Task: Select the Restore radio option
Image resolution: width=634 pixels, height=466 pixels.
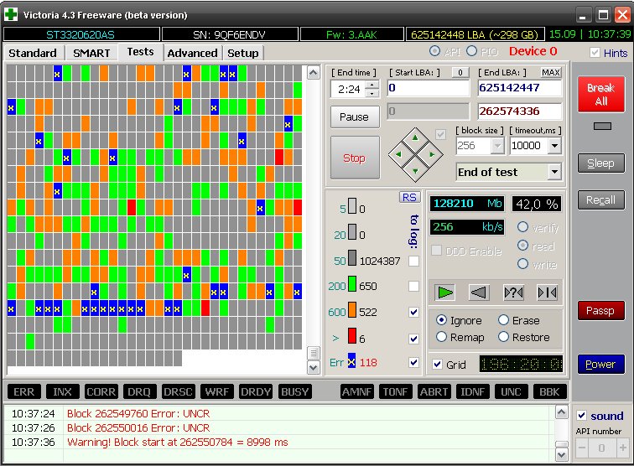Action: [x=503, y=337]
